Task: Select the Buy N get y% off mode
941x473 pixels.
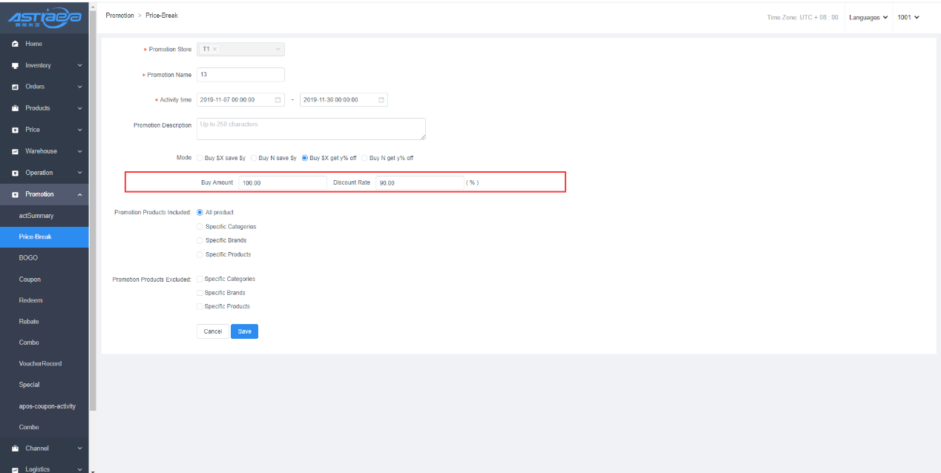Action: (x=364, y=158)
